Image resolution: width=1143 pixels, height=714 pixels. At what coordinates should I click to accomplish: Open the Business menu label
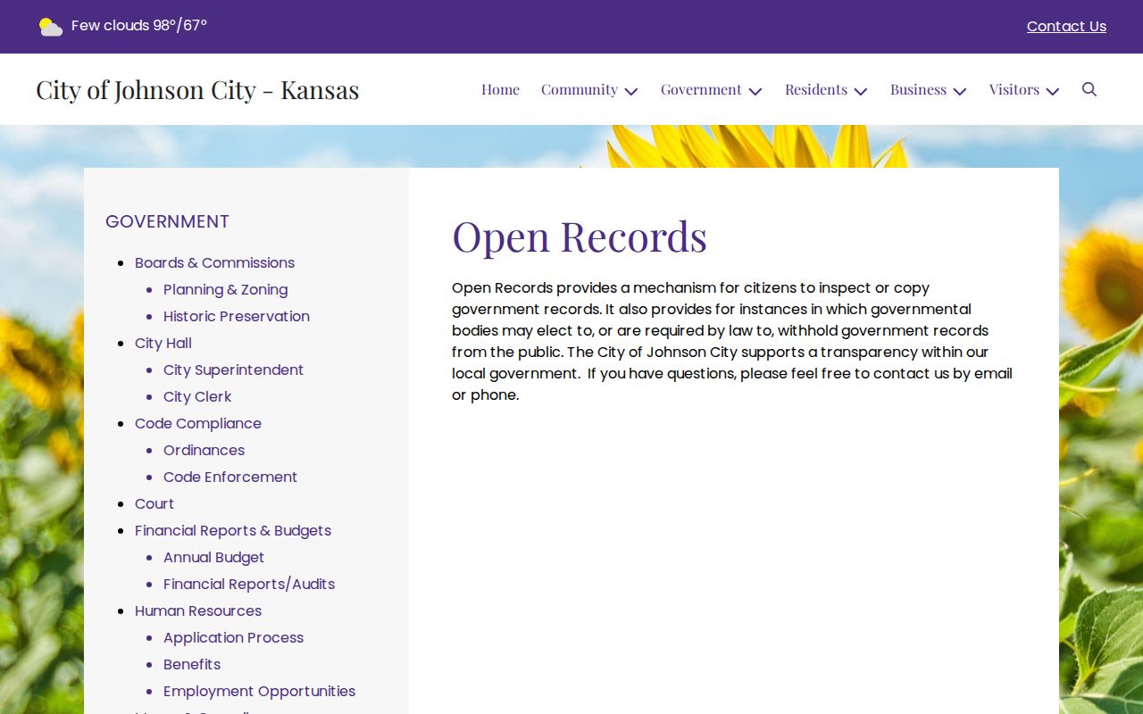[918, 89]
